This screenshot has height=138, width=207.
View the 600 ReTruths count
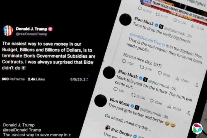pos(13,79)
